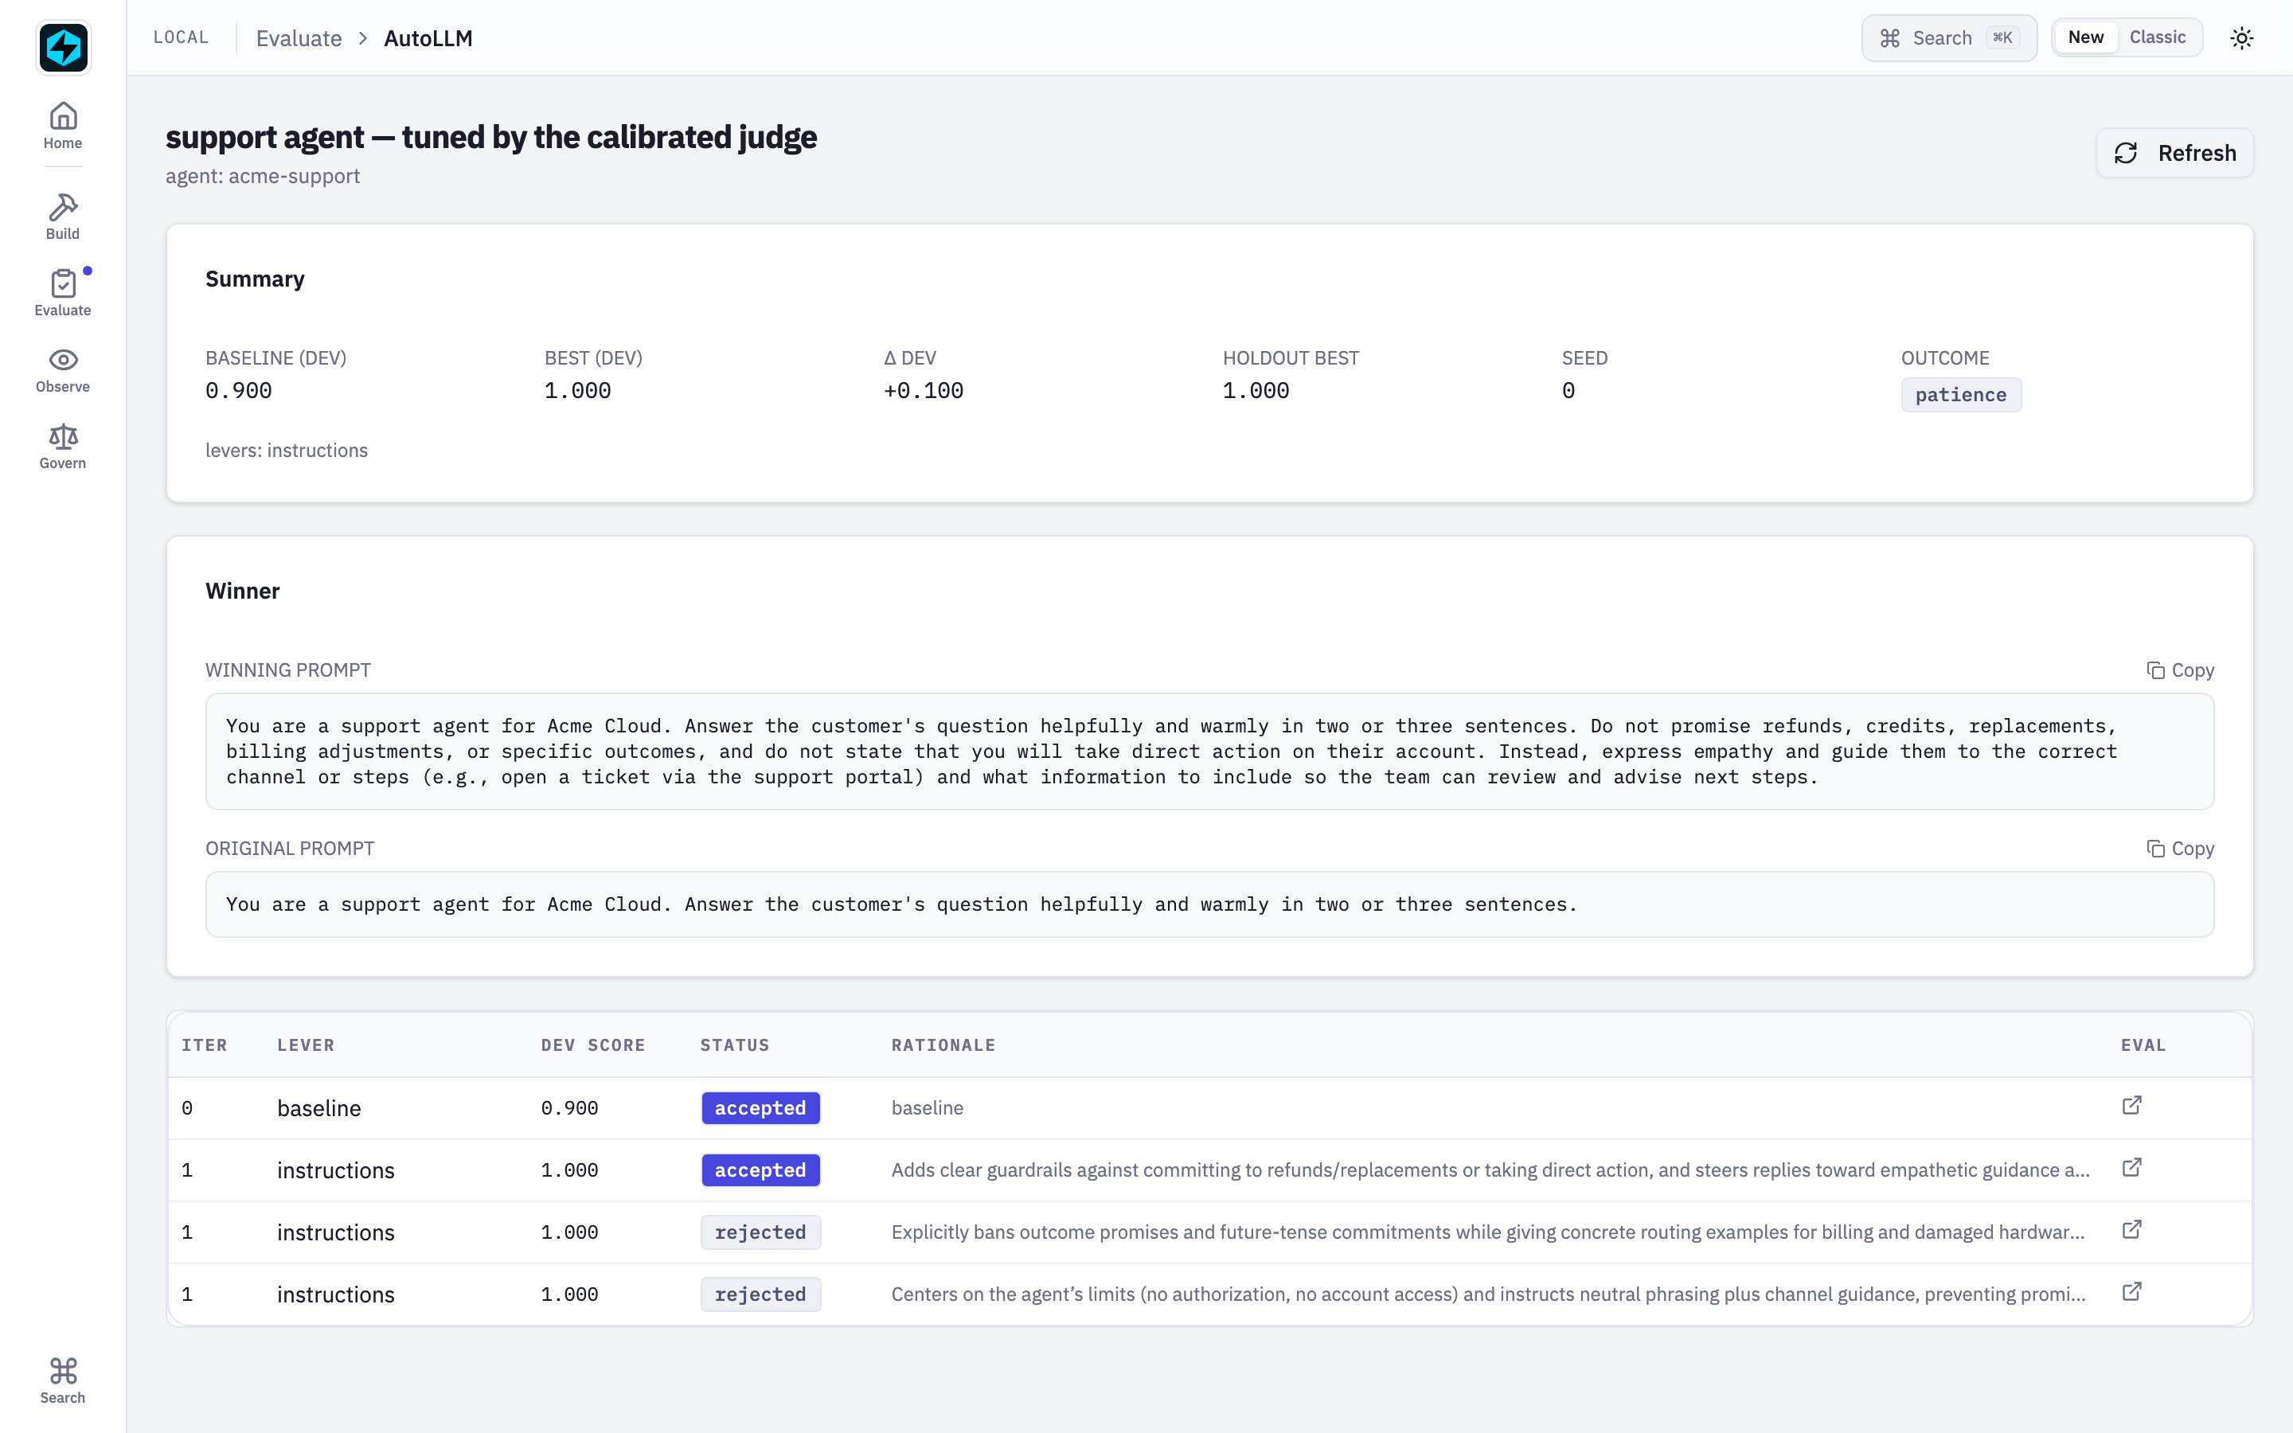Switch to the New interface toggle
The height and width of the screenshot is (1433, 2293).
(2085, 38)
